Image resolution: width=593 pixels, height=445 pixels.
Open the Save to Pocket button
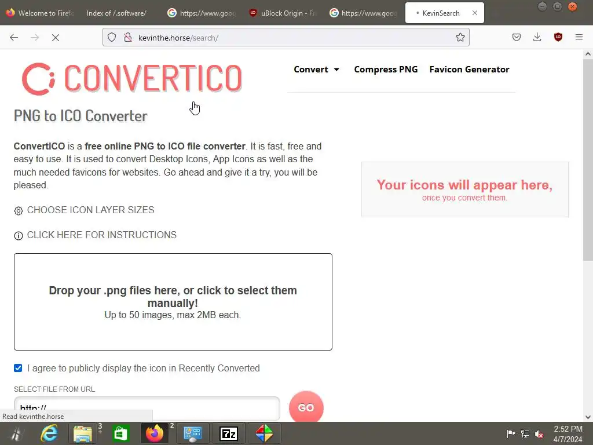coord(516,37)
